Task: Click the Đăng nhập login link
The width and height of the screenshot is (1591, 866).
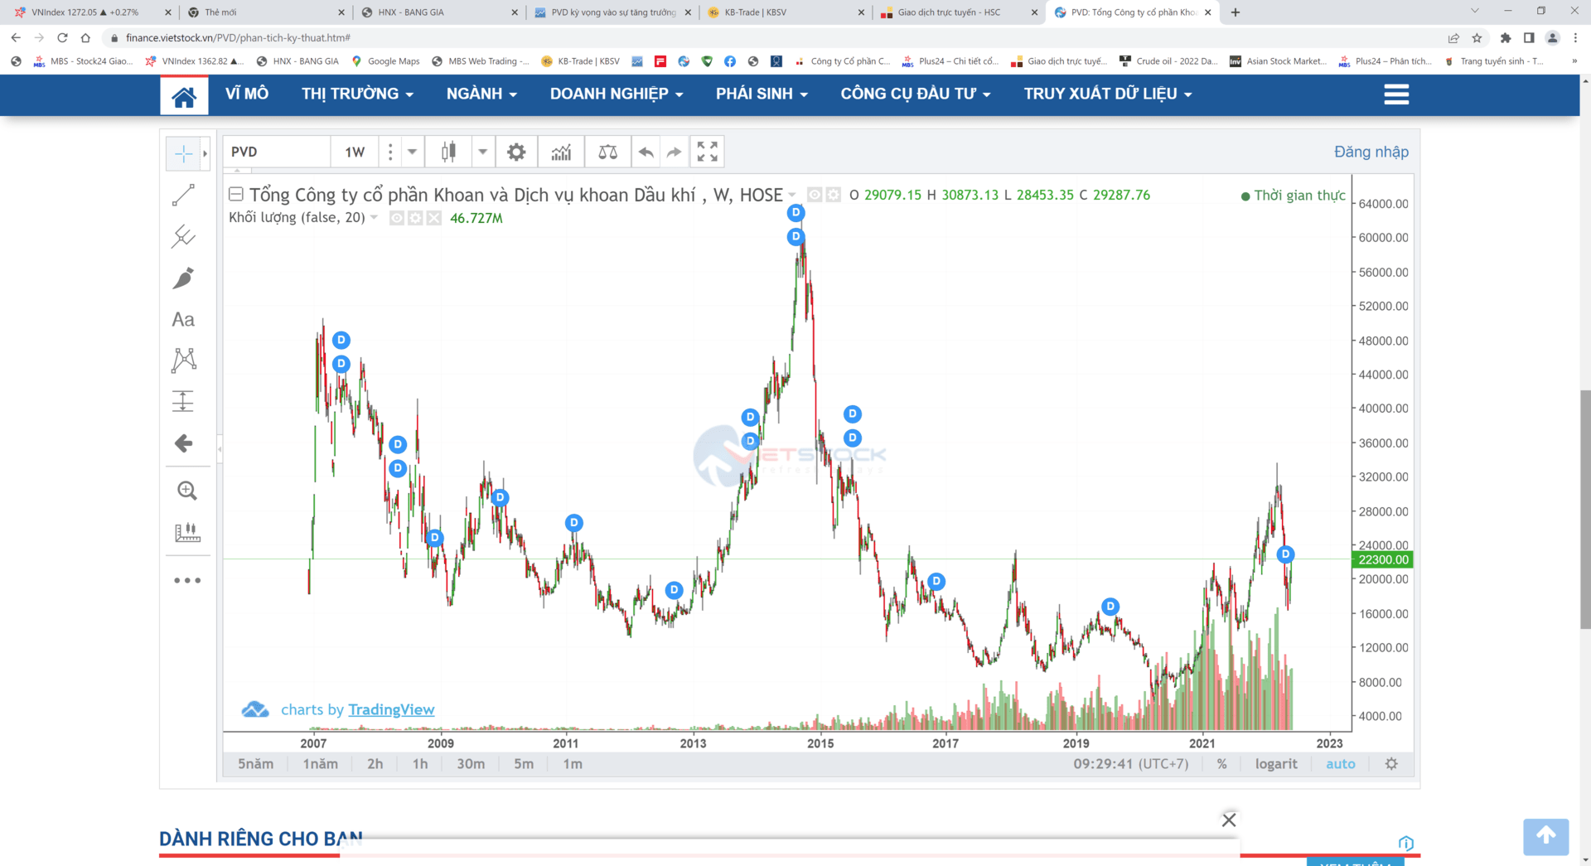Action: tap(1371, 152)
